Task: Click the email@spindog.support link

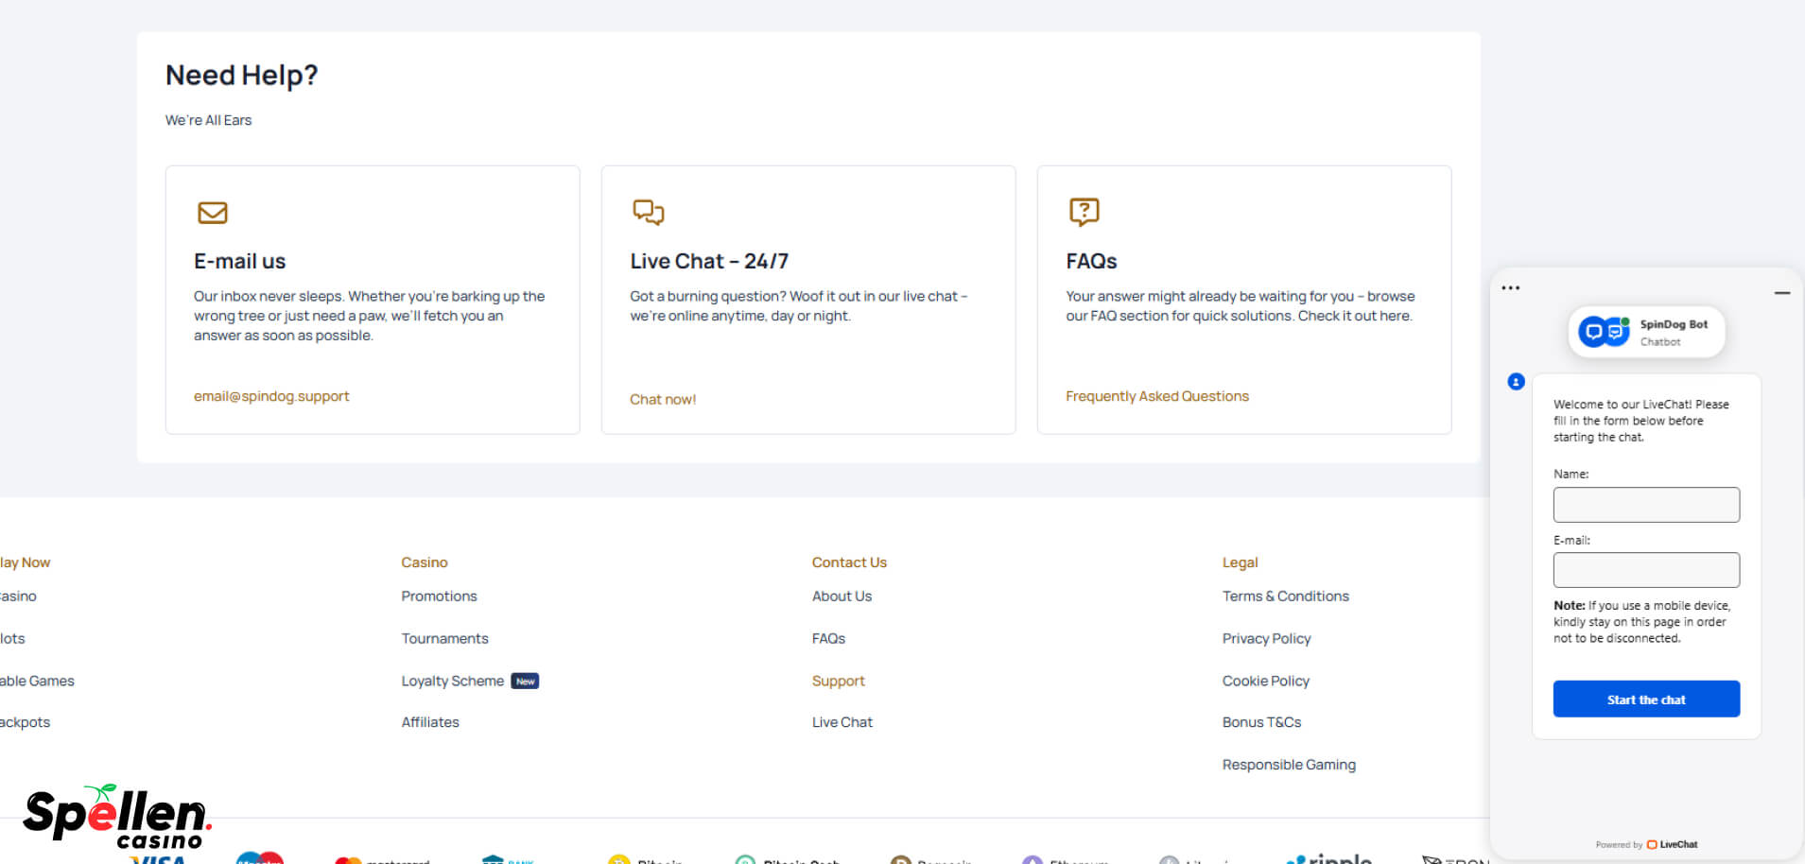Action: click(x=271, y=396)
